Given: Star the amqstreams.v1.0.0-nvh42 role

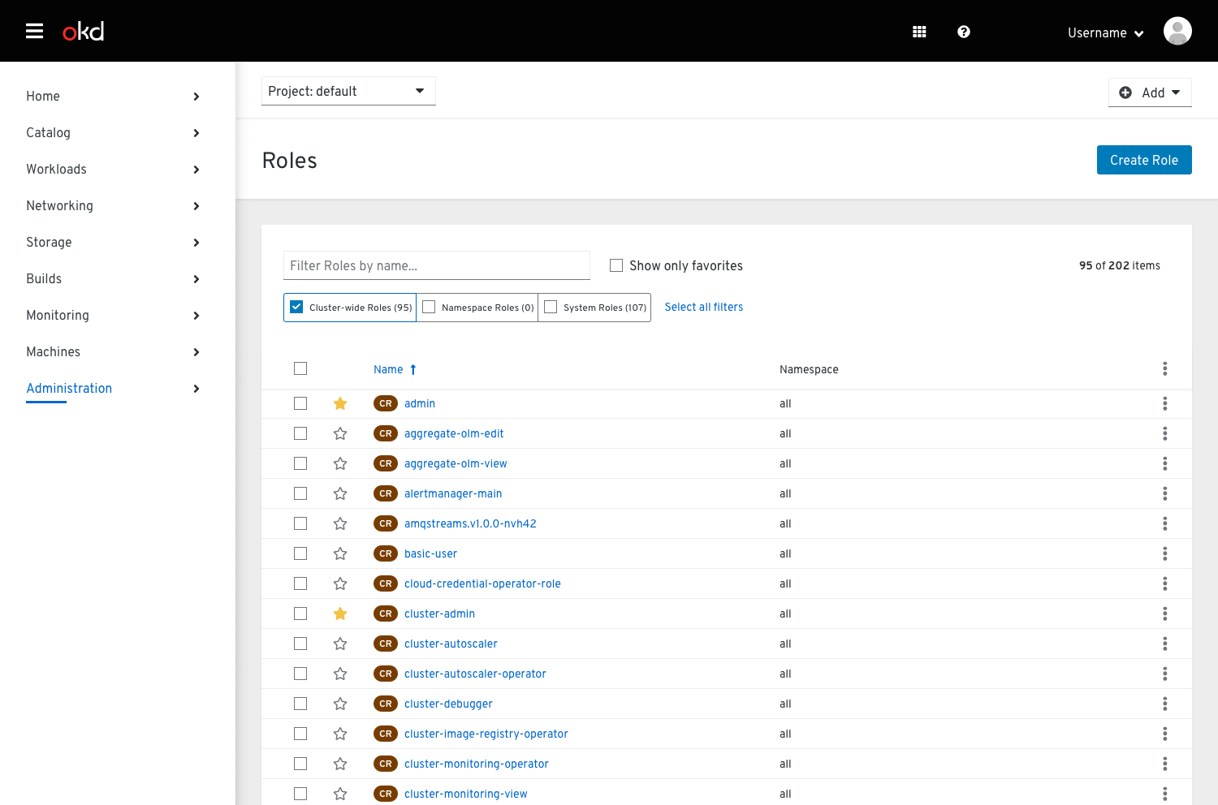Looking at the screenshot, I should (340, 523).
